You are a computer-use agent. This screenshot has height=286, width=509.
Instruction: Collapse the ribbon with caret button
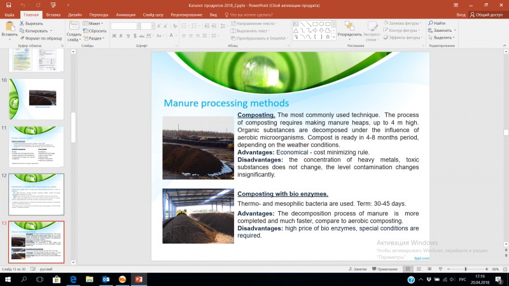pyautogui.click(x=505, y=46)
